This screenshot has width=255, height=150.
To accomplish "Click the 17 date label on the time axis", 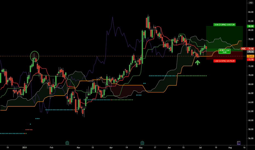I will tap(155, 148).
